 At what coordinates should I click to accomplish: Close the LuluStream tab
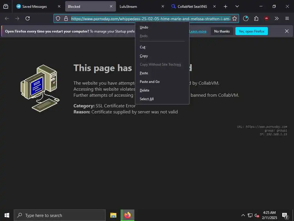pyautogui.click(x=163, y=6)
